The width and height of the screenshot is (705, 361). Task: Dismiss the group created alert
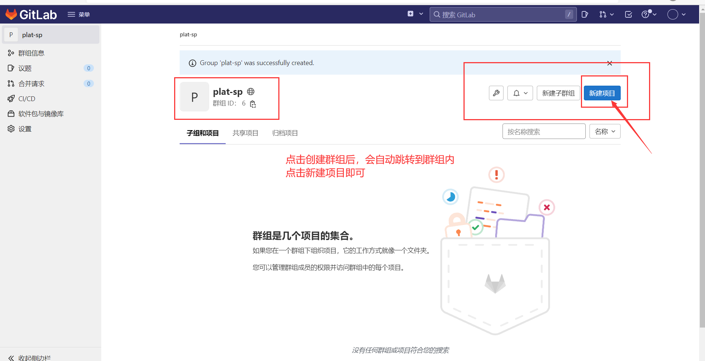(x=609, y=63)
